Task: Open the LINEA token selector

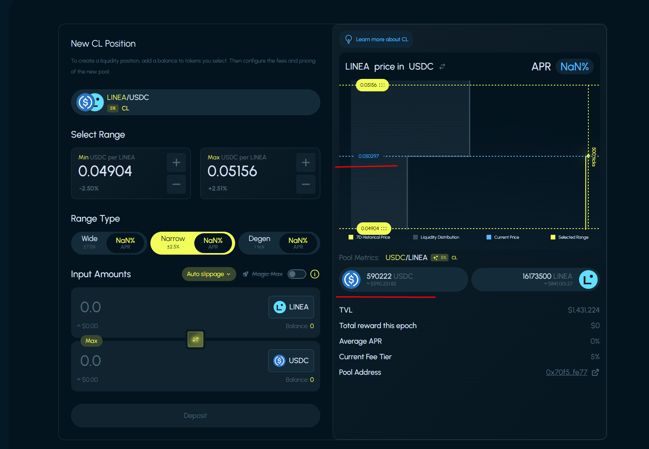Action: click(x=291, y=307)
